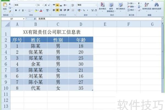
Task: Select column D header
Action: pyautogui.click(x=81, y=24)
